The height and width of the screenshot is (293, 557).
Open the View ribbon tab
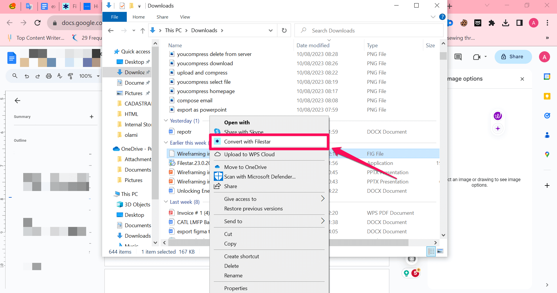point(185,17)
